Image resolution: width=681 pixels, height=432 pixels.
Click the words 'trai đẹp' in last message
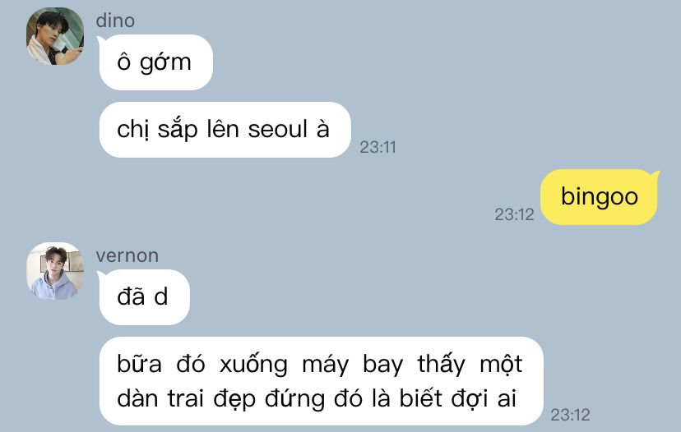tap(211, 399)
